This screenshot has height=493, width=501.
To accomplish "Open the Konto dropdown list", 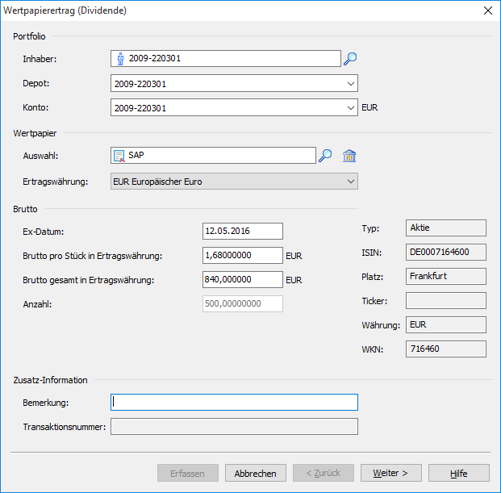I will (x=350, y=107).
